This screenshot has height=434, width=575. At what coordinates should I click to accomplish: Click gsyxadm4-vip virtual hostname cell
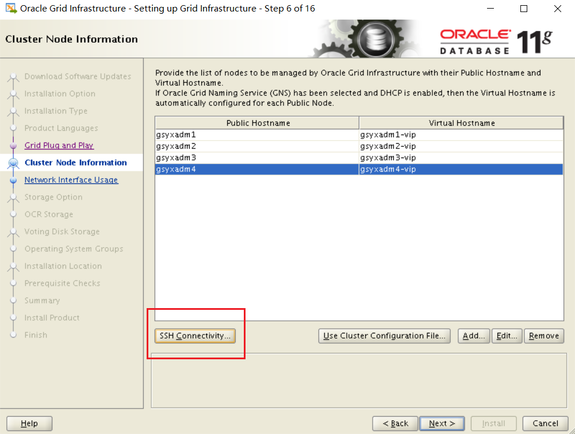pyautogui.click(x=461, y=169)
